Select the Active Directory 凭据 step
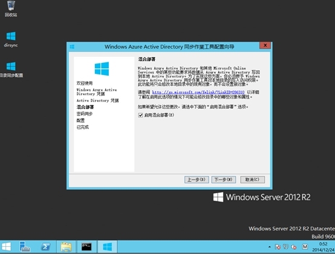Viewport: 335px width, 254px height. click(x=97, y=100)
